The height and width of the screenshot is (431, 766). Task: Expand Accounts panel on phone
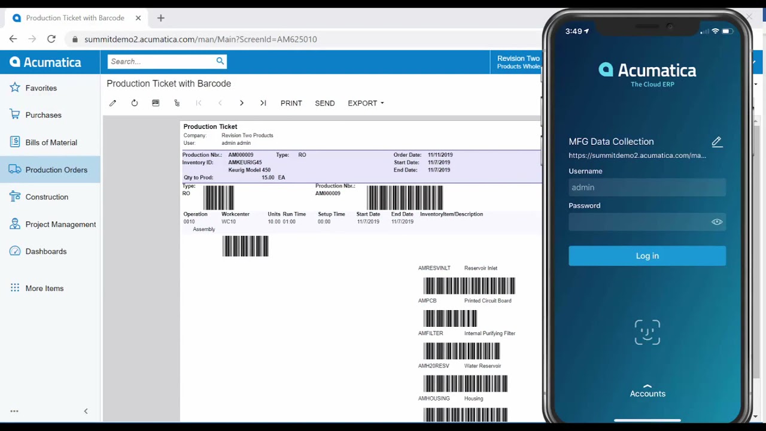point(648,391)
